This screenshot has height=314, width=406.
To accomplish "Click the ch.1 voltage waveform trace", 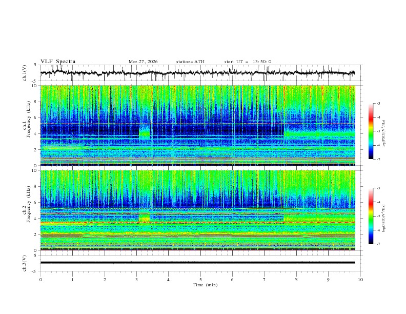I will pos(197,73).
